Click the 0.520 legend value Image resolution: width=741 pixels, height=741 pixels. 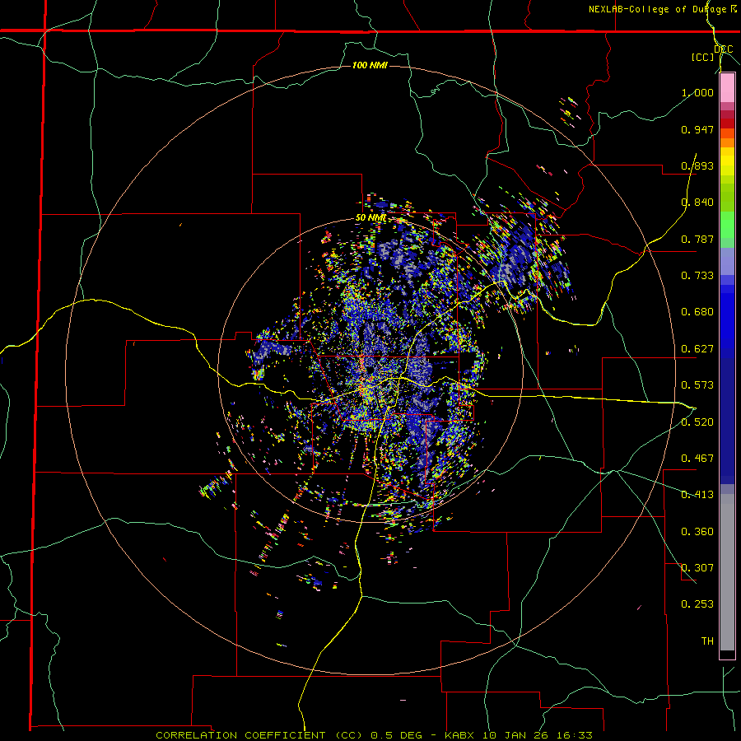[x=697, y=422]
